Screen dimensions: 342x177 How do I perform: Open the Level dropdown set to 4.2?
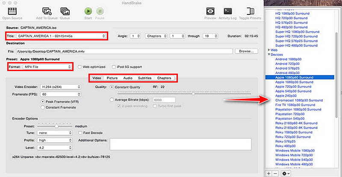pyautogui.click(x=55, y=148)
